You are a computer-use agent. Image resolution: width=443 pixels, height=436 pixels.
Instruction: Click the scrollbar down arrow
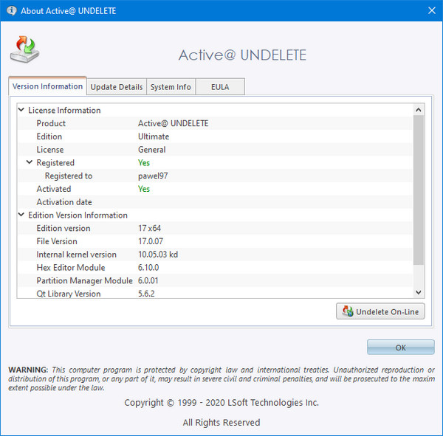pyautogui.click(x=419, y=293)
